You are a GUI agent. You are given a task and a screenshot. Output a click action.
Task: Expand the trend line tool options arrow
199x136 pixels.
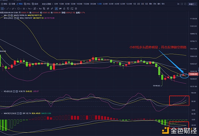click(x=10, y=9)
